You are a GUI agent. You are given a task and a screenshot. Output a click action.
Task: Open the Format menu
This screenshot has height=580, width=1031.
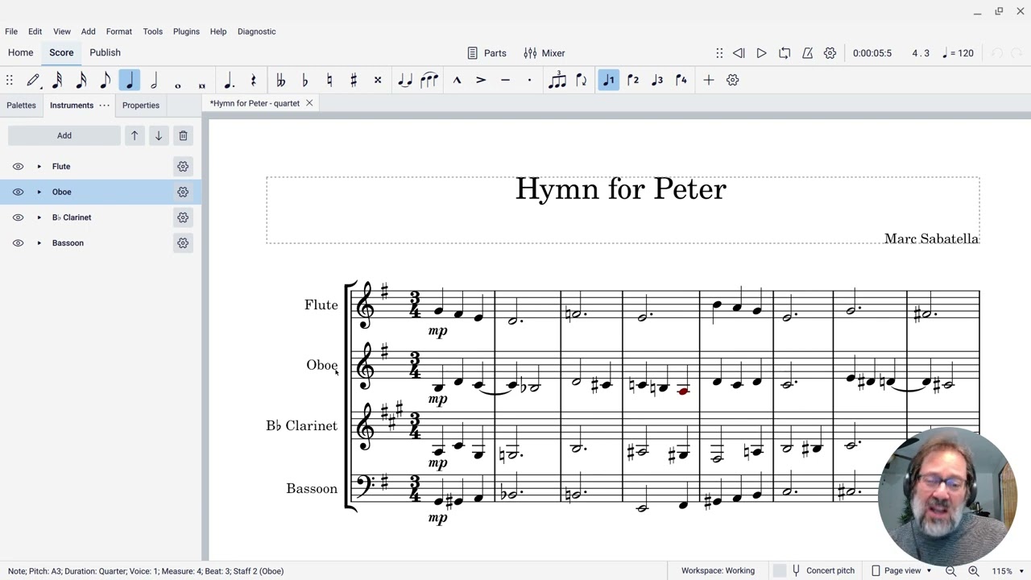118,31
